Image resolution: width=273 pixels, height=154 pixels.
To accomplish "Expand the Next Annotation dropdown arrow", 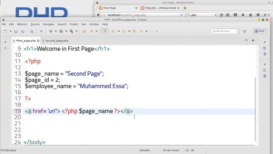I will coord(119,31).
